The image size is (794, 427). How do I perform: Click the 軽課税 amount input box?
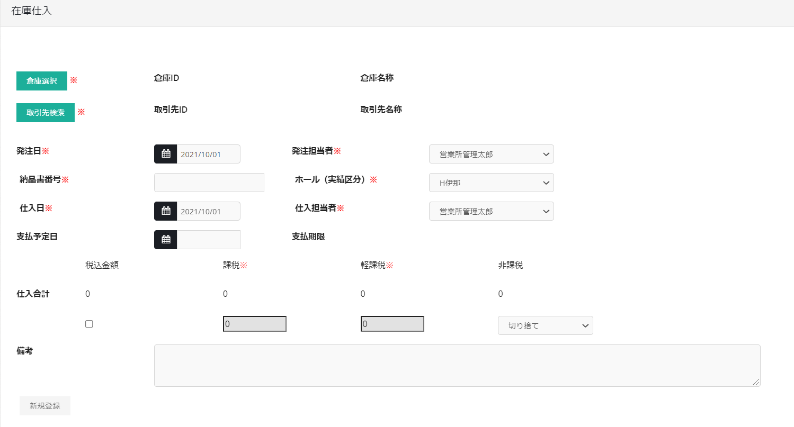392,324
